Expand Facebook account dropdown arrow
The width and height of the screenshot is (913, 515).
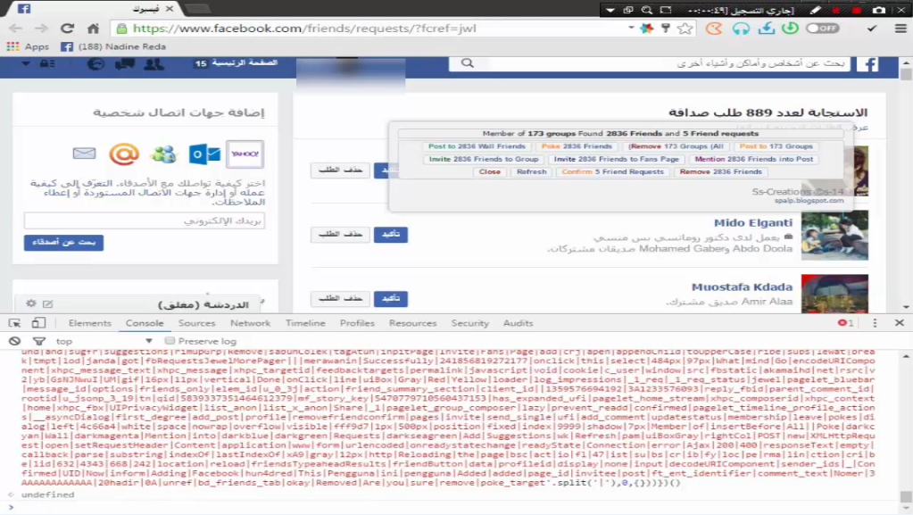click(x=26, y=63)
